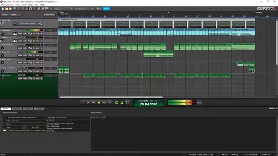Open the master FX button near meter

click(x=199, y=103)
